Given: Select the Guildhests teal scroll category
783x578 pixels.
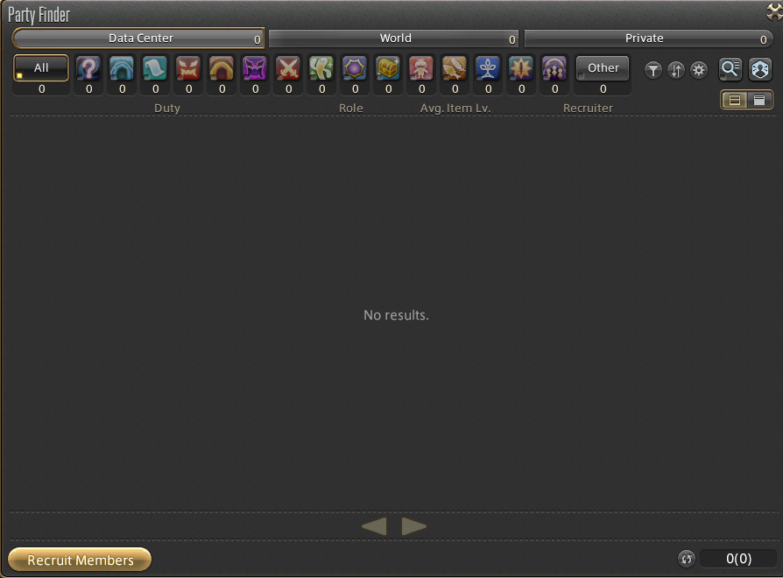Looking at the screenshot, I should (155, 68).
